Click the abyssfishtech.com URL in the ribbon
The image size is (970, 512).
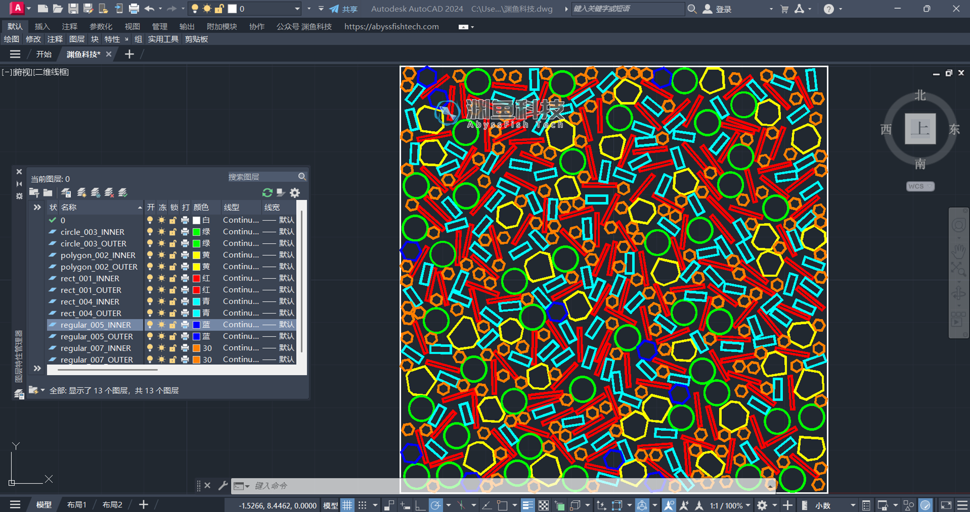(391, 27)
